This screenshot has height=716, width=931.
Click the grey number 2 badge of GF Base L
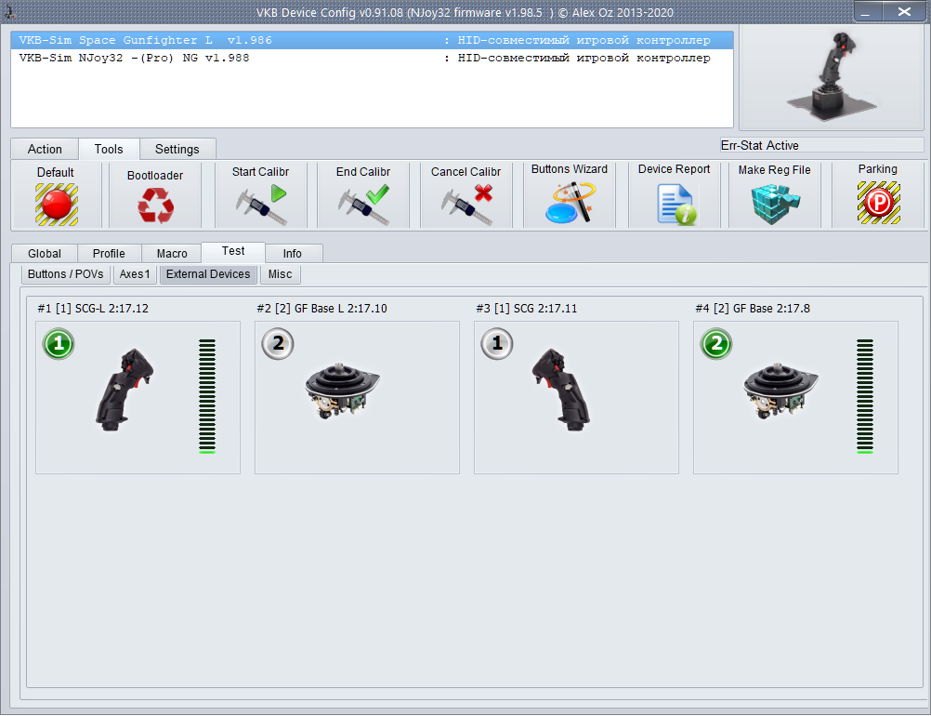pos(278,343)
